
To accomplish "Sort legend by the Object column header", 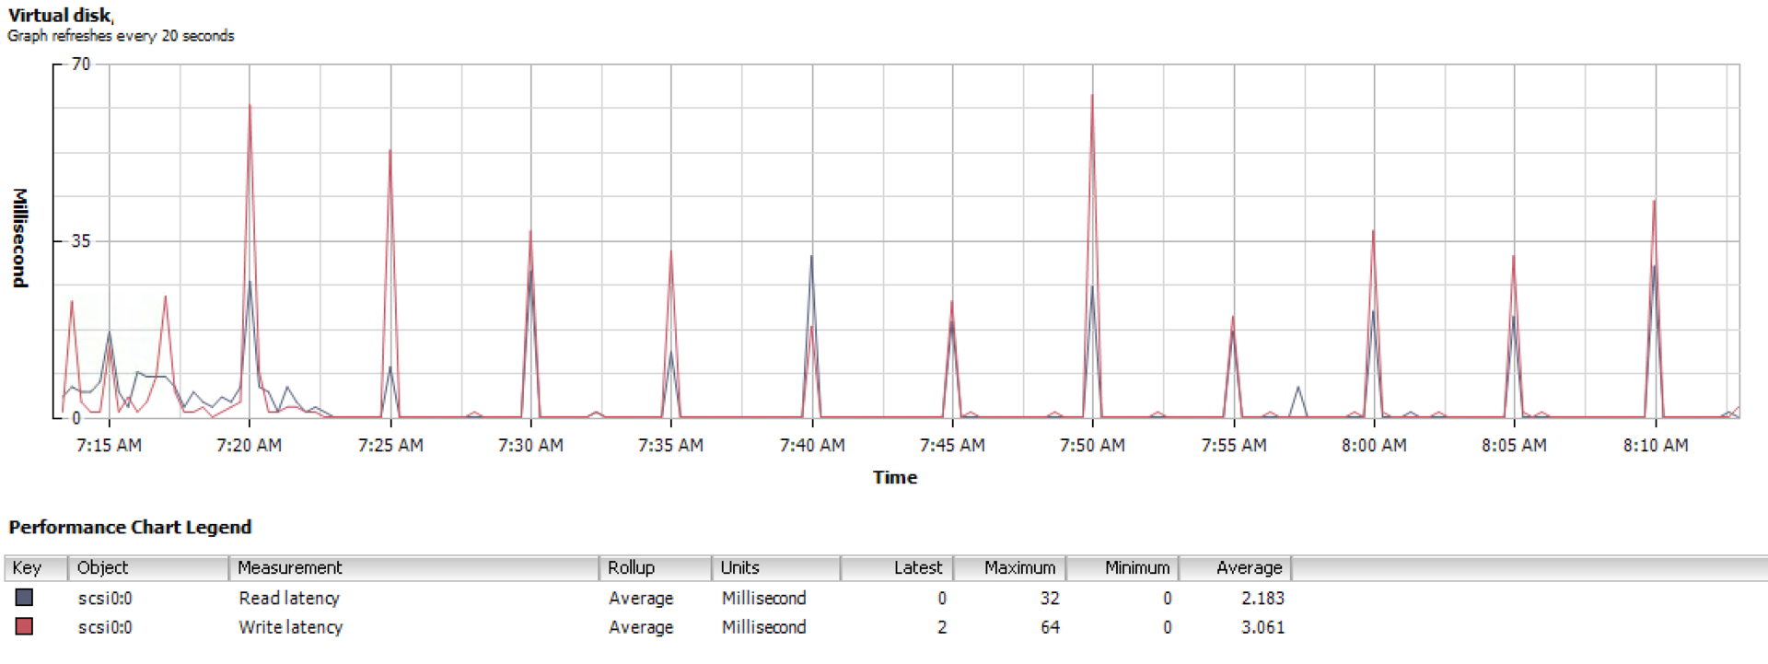I will point(148,567).
